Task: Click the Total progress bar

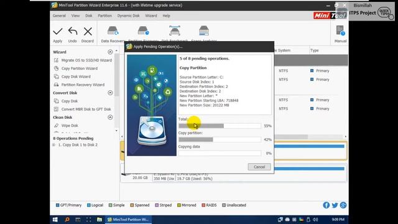Action: 220,126
